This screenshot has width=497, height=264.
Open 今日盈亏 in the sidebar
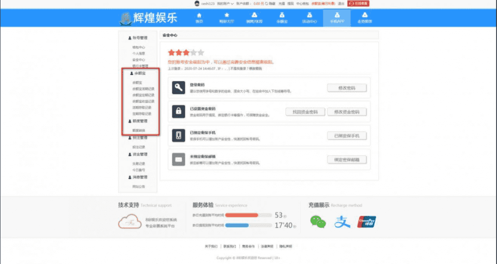[x=138, y=170]
